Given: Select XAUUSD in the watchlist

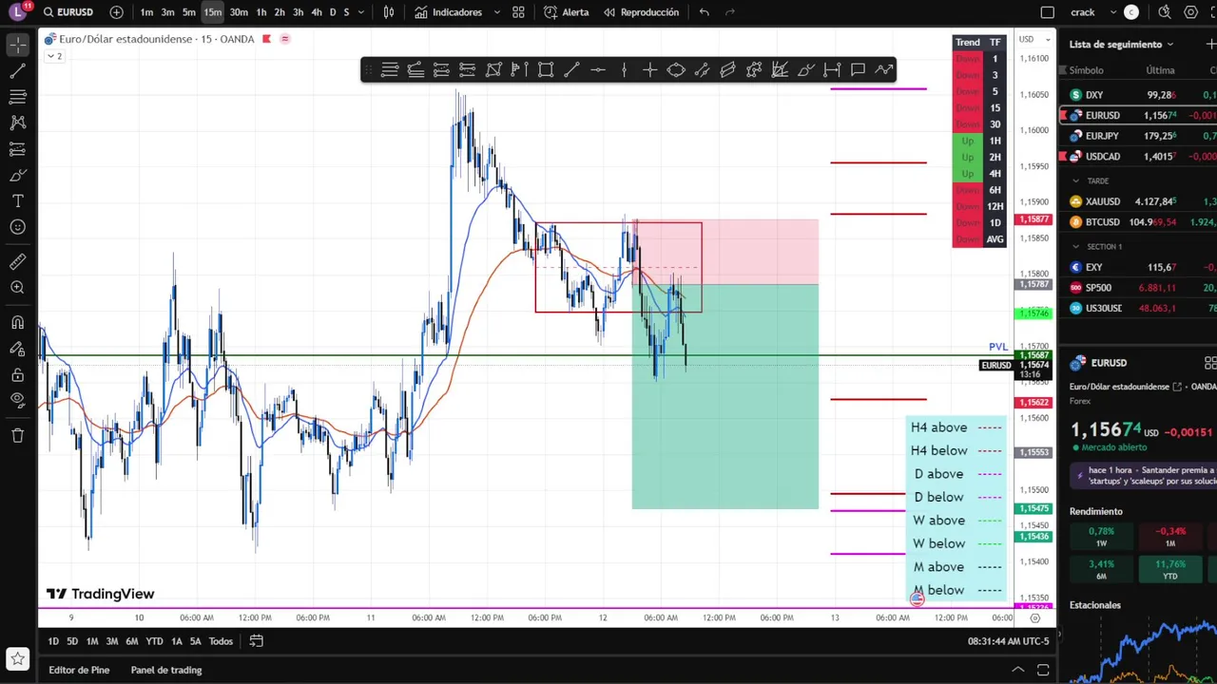Looking at the screenshot, I should tap(1139, 201).
